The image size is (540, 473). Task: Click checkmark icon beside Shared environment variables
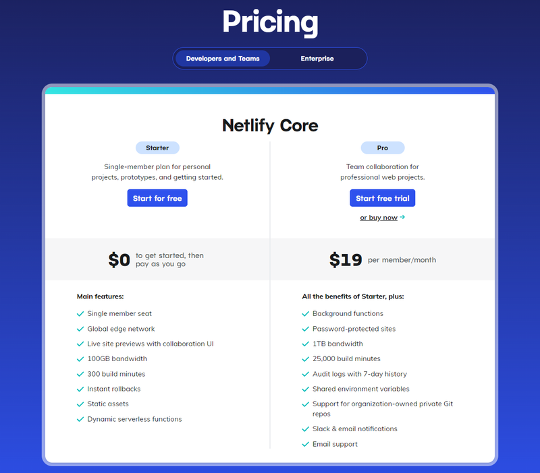[x=306, y=389]
